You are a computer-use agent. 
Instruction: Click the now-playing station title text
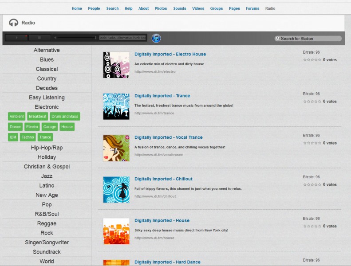point(122,38)
